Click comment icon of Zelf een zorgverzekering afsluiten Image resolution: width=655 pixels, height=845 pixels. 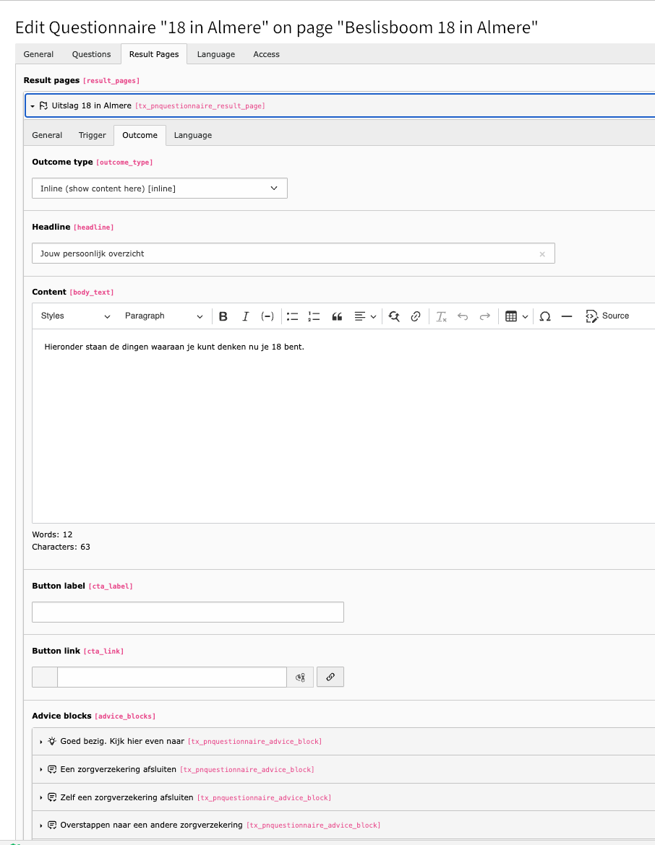click(x=52, y=797)
